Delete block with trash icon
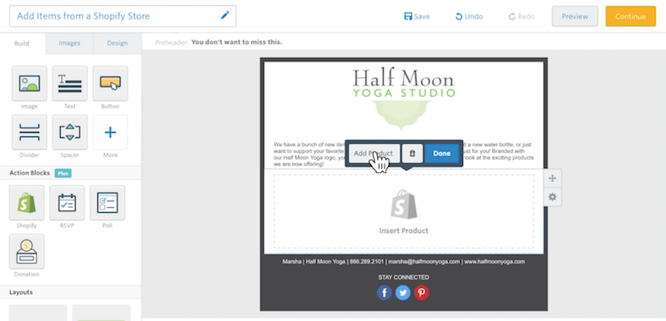This screenshot has width=666, height=321. (x=412, y=154)
